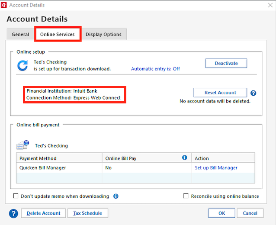Click the Cancel button
The width and height of the screenshot is (276, 225).
[250, 213]
